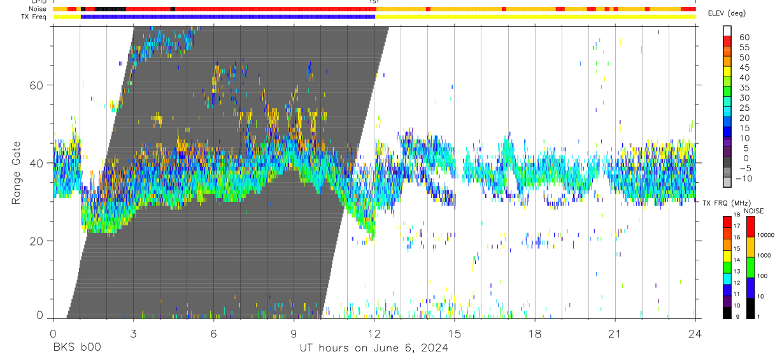Screen dimensions: 782x361
Task: Click the purple segment of TX FRQ colorbar
Action: (x=727, y=301)
